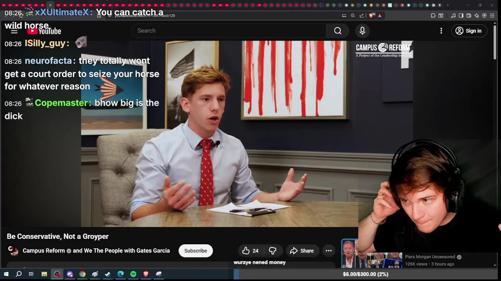Open the YouTube guide hamburger menu
Screen dimensions: 501x281
point(14,31)
